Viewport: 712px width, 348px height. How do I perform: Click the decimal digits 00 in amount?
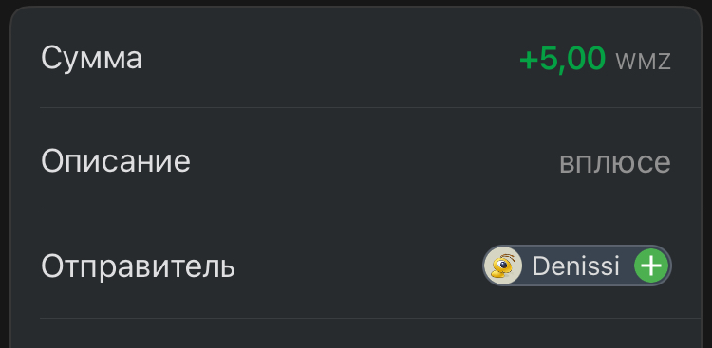coord(586,58)
